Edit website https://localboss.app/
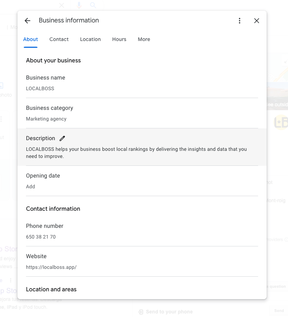 [142, 262]
